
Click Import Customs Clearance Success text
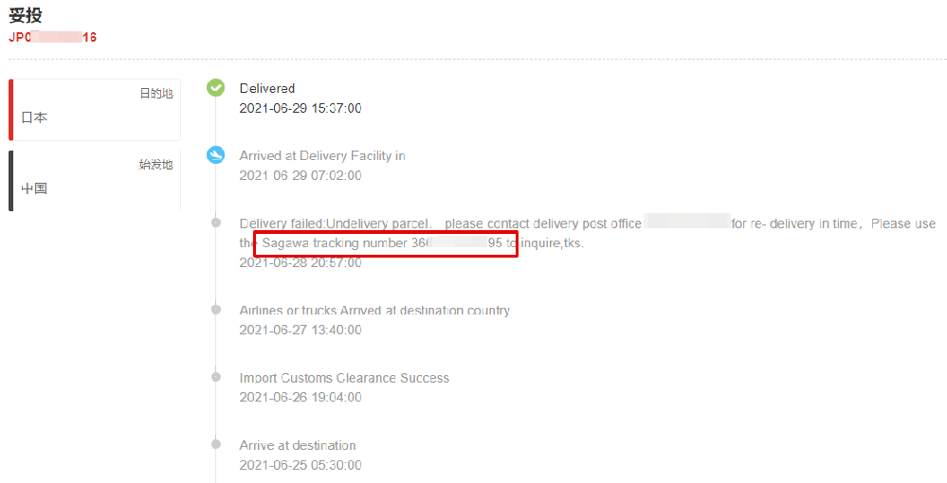[x=344, y=378]
